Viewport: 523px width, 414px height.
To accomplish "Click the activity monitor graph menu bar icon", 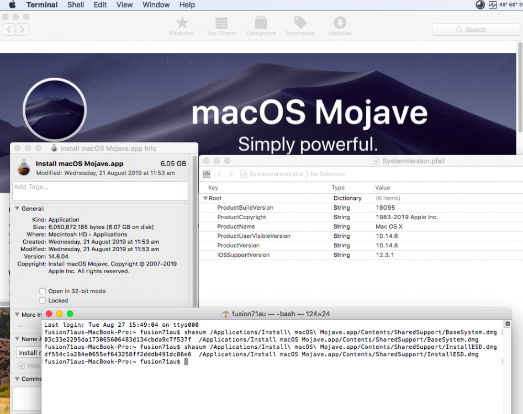I will point(493,4).
